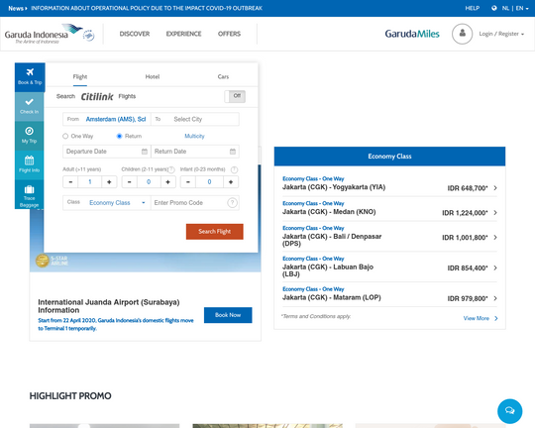Increase the adult passenger count
Viewport: 535px width, 428px height.
(109, 182)
